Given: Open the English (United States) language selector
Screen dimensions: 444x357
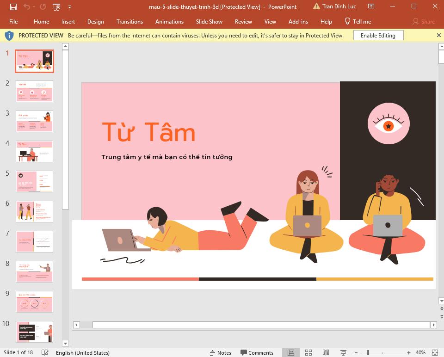Looking at the screenshot, I should (x=83, y=352).
